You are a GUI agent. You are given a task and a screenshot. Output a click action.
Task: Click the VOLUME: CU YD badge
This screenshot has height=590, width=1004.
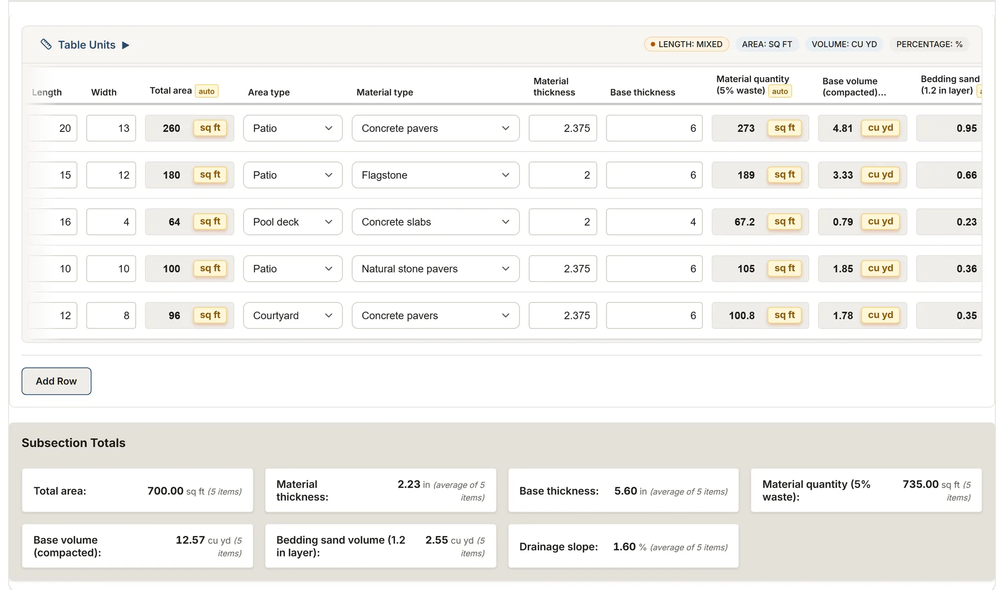click(844, 44)
